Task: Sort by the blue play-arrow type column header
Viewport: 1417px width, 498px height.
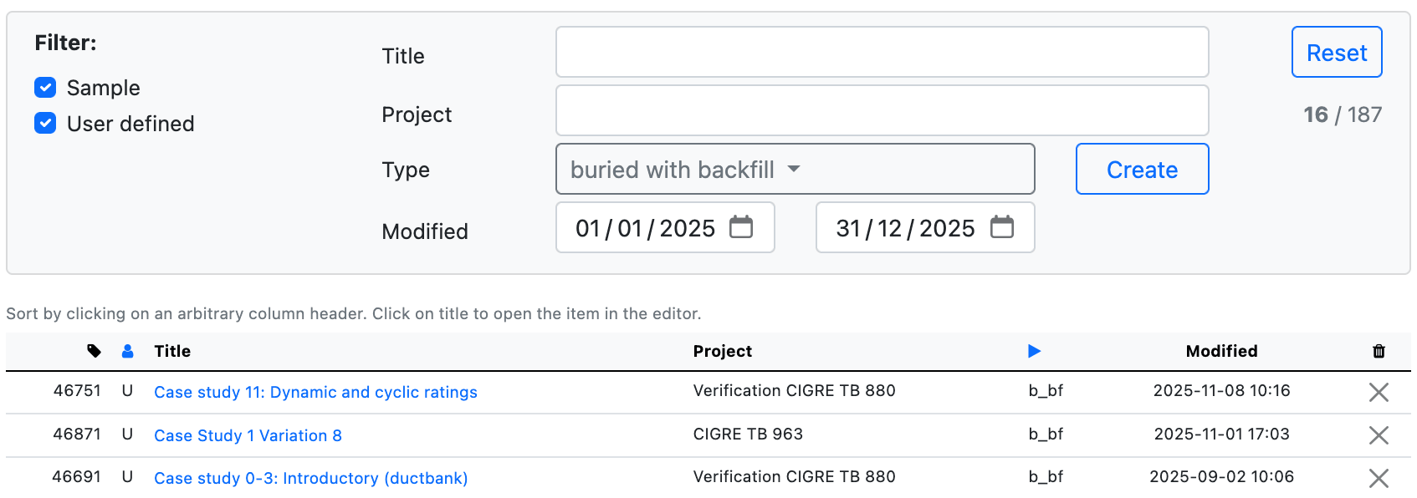Action: tap(1035, 351)
